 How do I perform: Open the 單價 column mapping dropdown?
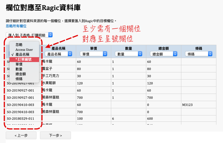(93, 54)
